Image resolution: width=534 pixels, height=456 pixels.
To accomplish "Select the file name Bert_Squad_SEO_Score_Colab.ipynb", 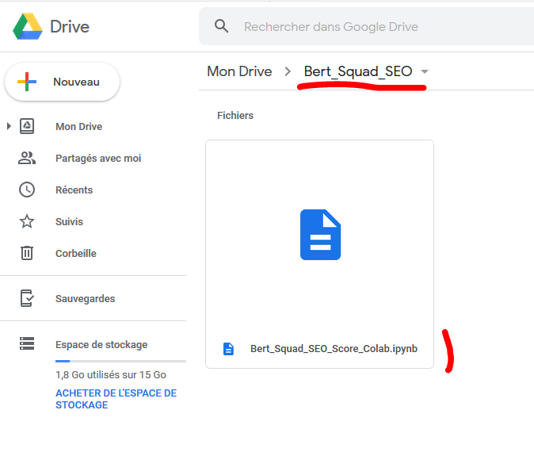I will (x=334, y=349).
